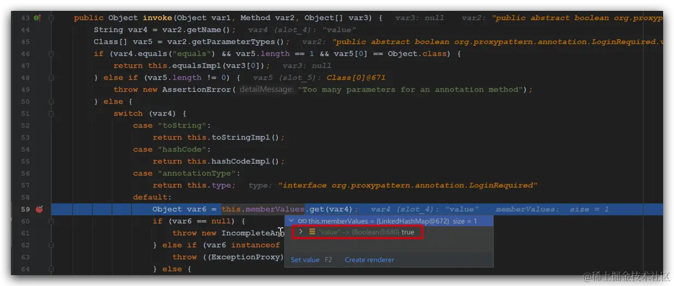Click line number 44 in the gutter
The height and width of the screenshot is (286, 674).
tap(26, 30)
